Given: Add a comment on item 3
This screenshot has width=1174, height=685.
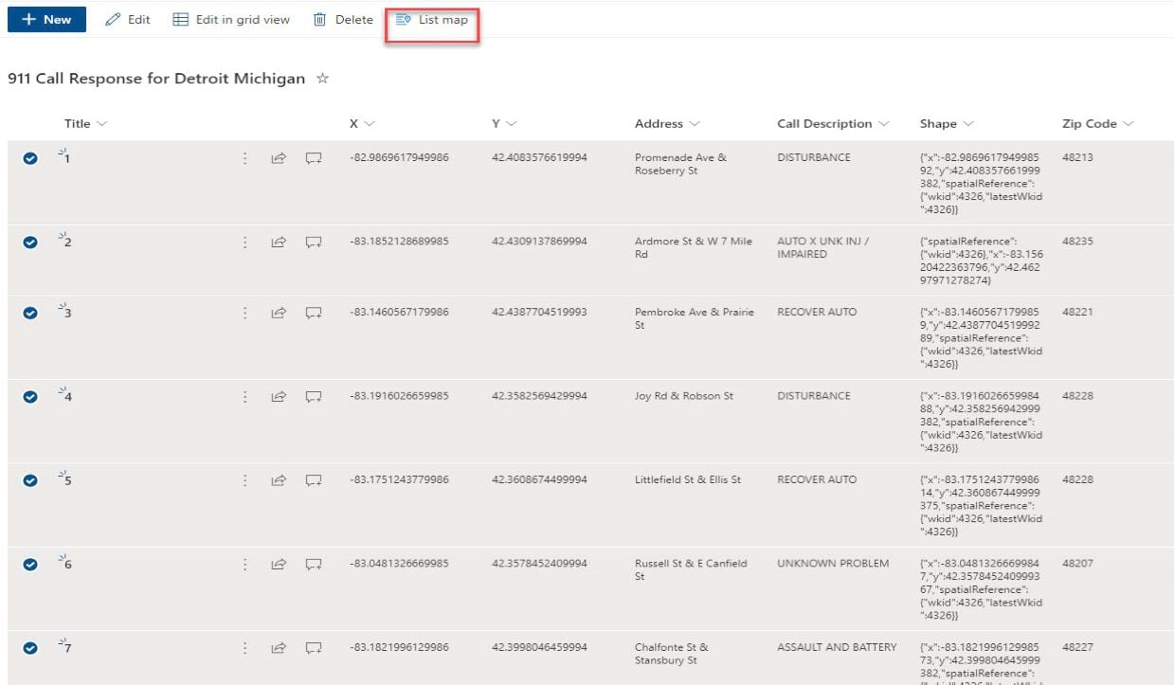Looking at the screenshot, I should click(x=314, y=313).
